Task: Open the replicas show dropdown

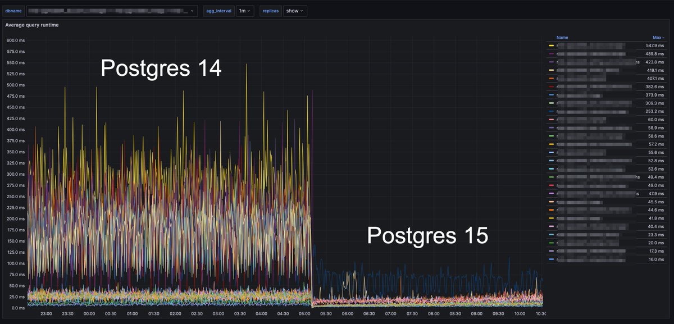Action: click(295, 11)
